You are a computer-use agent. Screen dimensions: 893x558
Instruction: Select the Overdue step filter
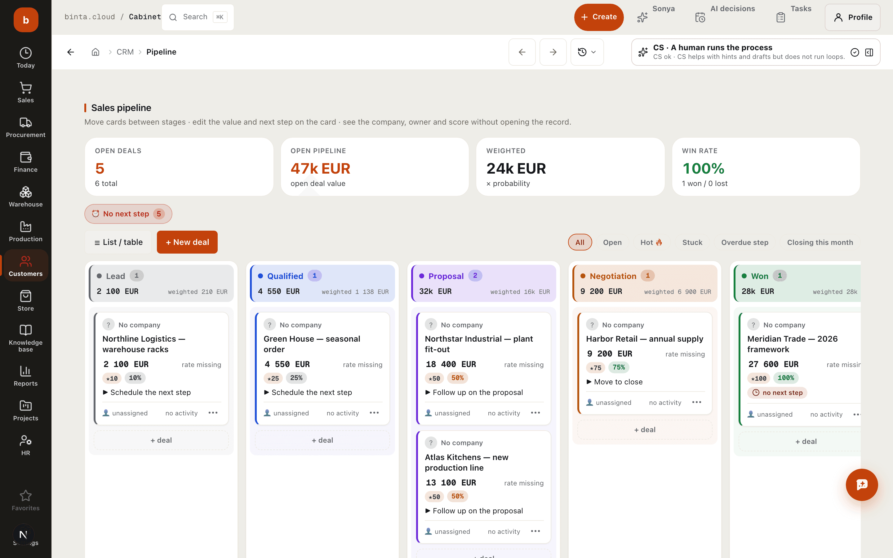coord(745,242)
